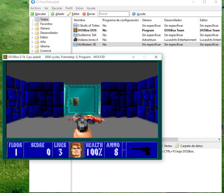
Task: Click the 3 Skulls of Toltec game icon
Action: coord(75,25)
